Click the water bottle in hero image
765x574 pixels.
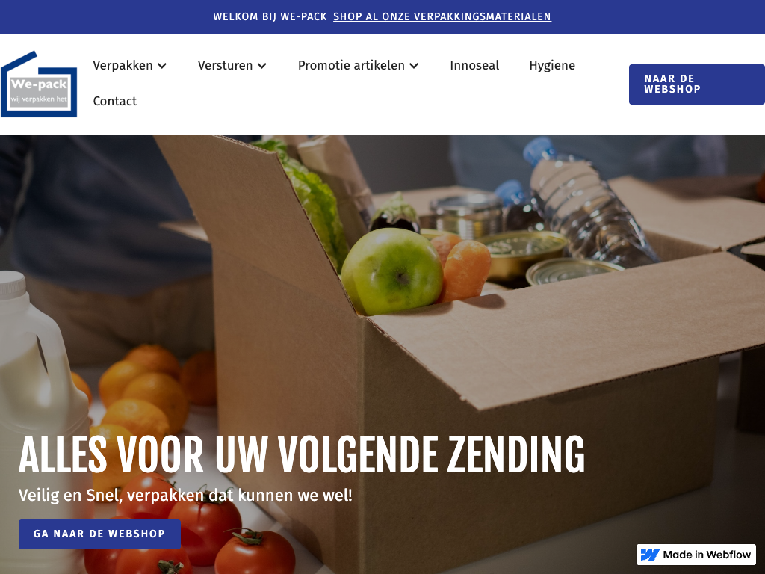(590, 203)
